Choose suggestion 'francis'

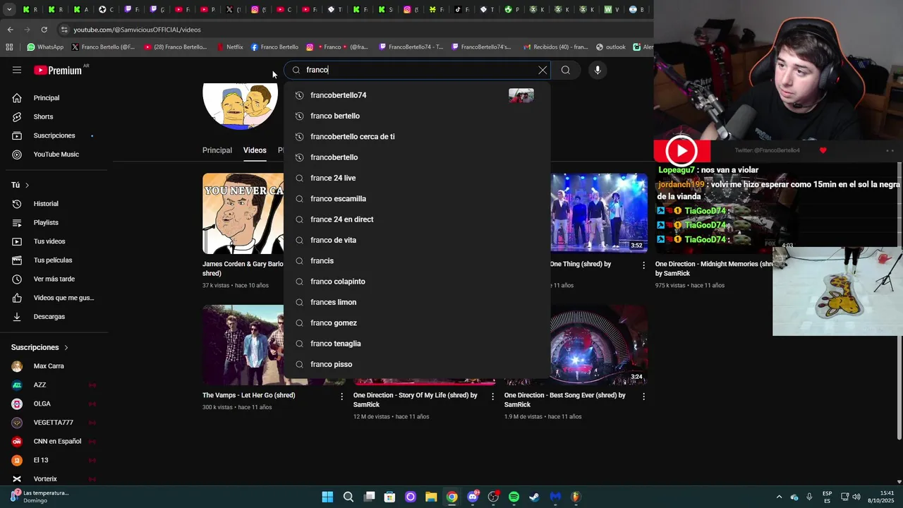point(417,261)
